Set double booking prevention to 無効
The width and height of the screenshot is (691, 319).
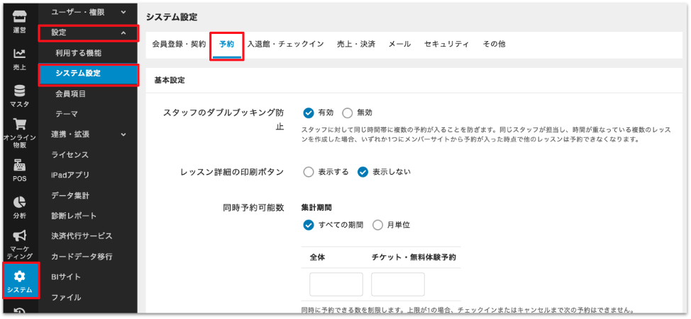(348, 112)
